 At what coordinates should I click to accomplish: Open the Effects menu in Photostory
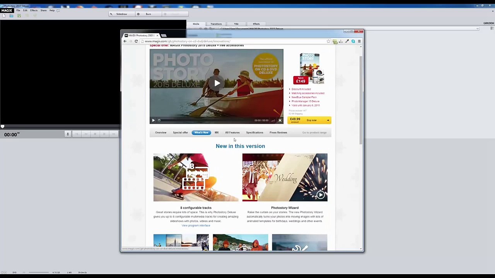(34, 10)
